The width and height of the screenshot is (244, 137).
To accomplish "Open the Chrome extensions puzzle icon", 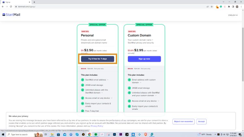I will [229, 6].
